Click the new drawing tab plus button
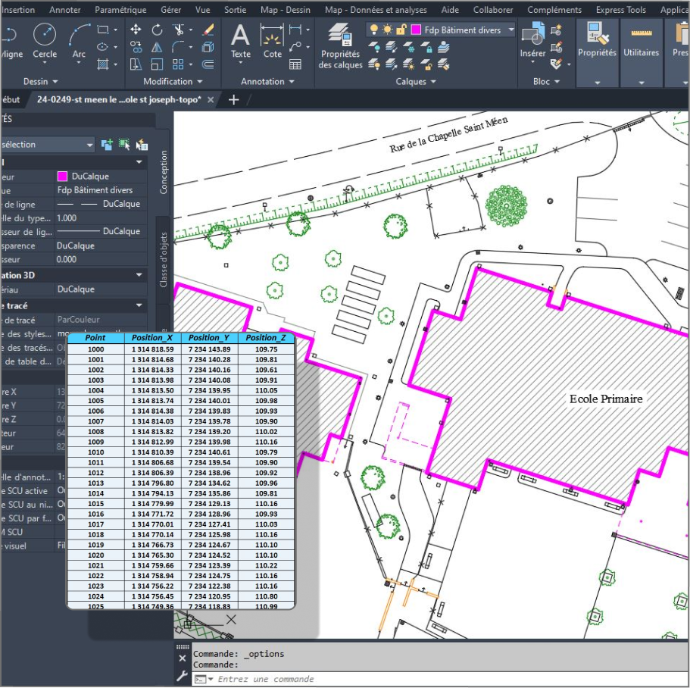 [233, 100]
